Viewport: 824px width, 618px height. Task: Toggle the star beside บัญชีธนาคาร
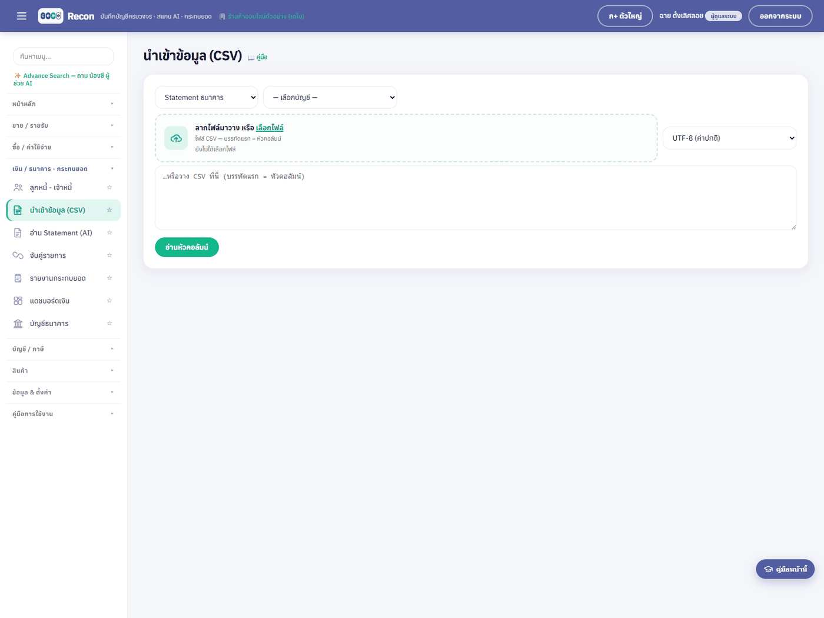tap(109, 323)
